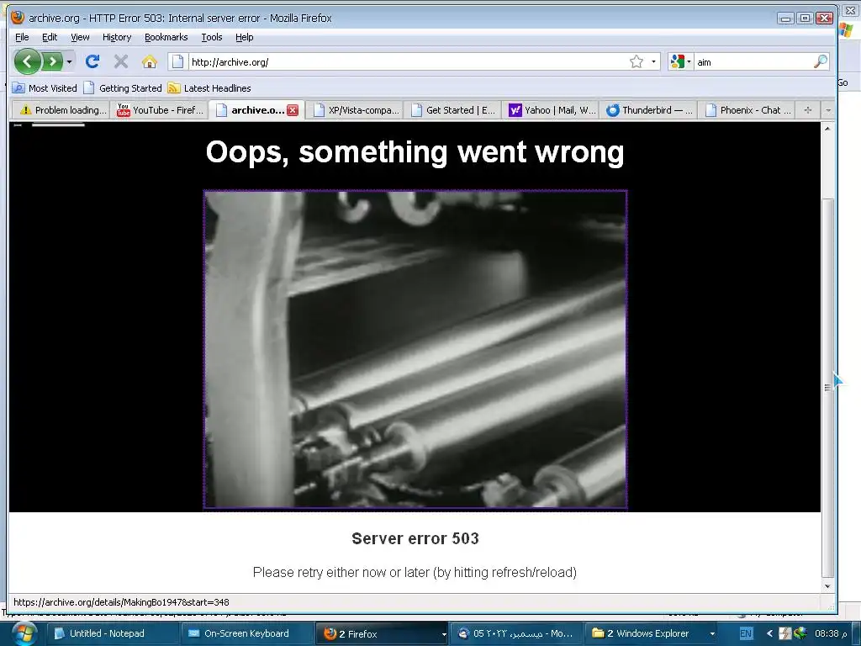Click the Firefox taskbar group dropdown arrow
The height and width of the screenshot is (646, 861).
coord(444,634)
